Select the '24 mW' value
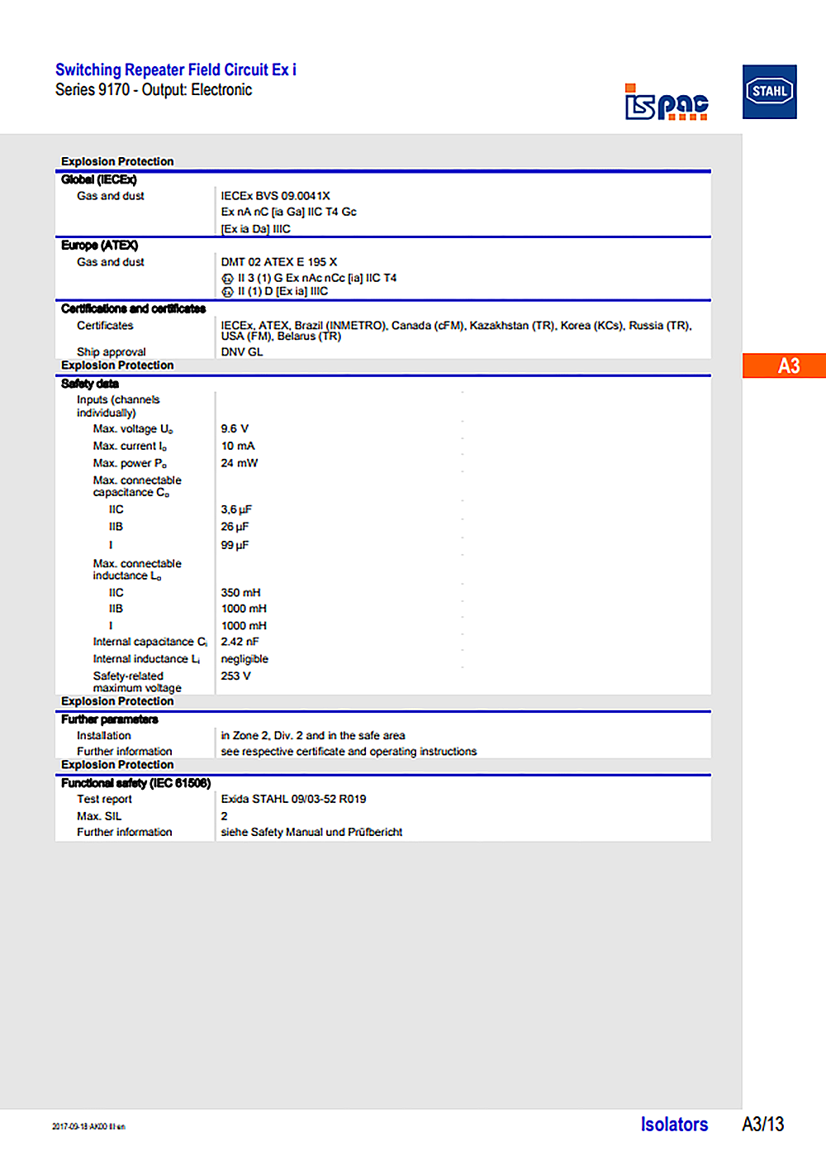Screen dimensions: 826x1156 [x=240, y=463]
